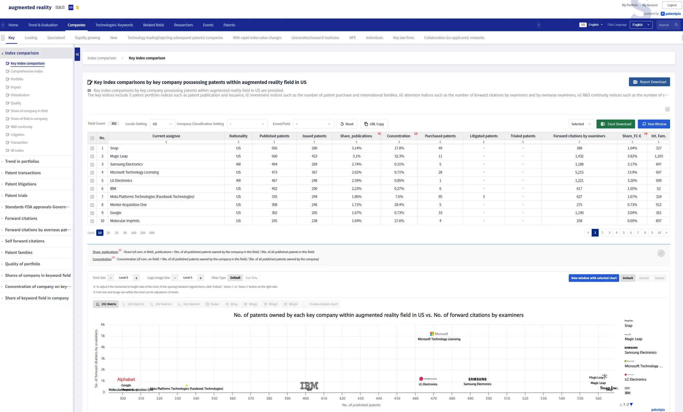Click the search magnifier icon
The width and height of the screenshot is (683, 412).
[676, 25]
